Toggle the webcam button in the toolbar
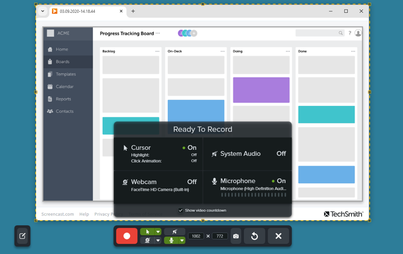This screenshot has width=403, height=254. click(x=147, y=241)
